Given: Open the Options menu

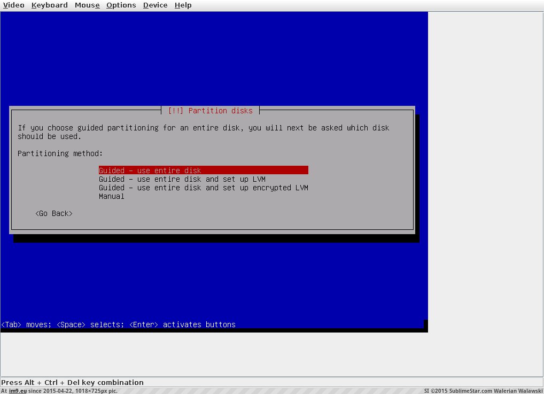Looking at the screenshot, I should (x=121, y=5).
